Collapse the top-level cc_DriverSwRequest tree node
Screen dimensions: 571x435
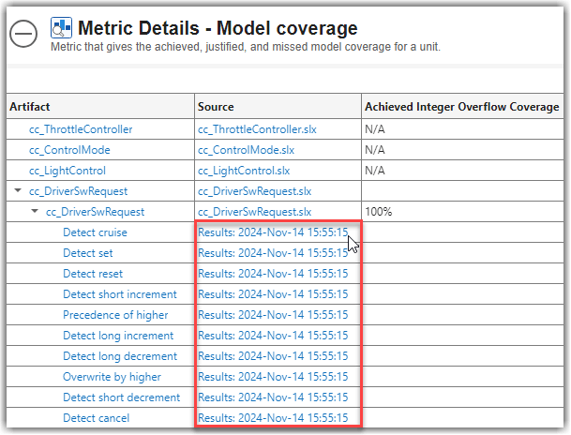pos(19,191)
